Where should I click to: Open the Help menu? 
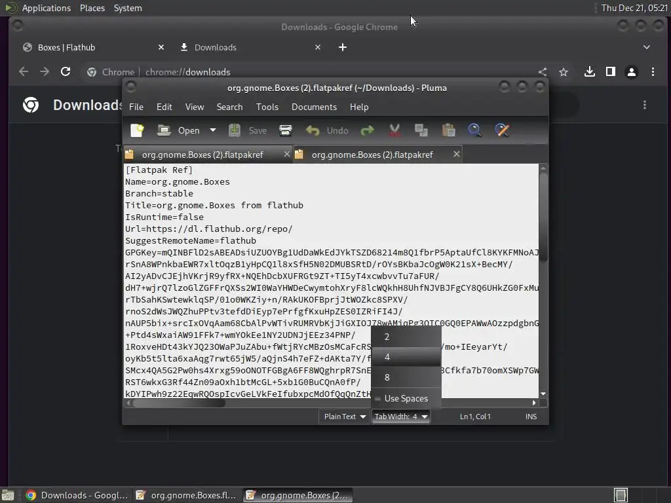(x=358, y=107)
